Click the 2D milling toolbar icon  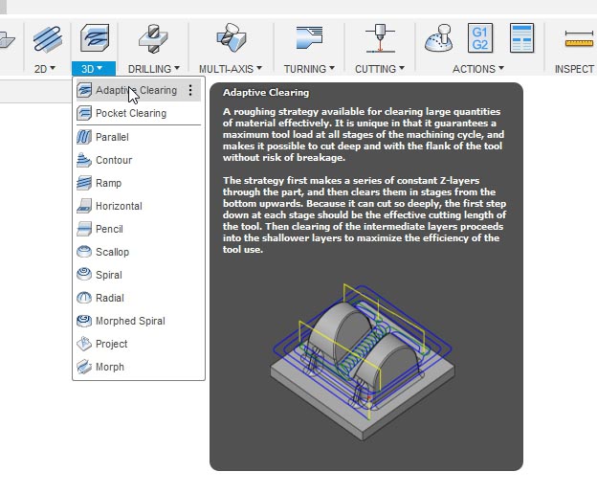tap(47, 38)
